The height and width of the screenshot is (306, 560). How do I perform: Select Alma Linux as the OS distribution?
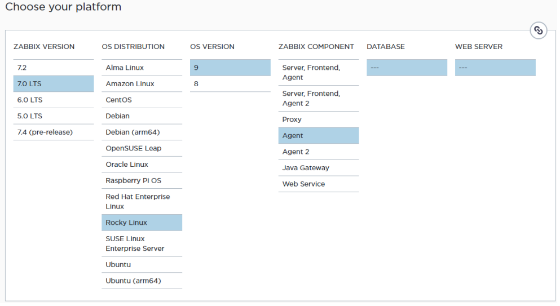coord(142,68)
